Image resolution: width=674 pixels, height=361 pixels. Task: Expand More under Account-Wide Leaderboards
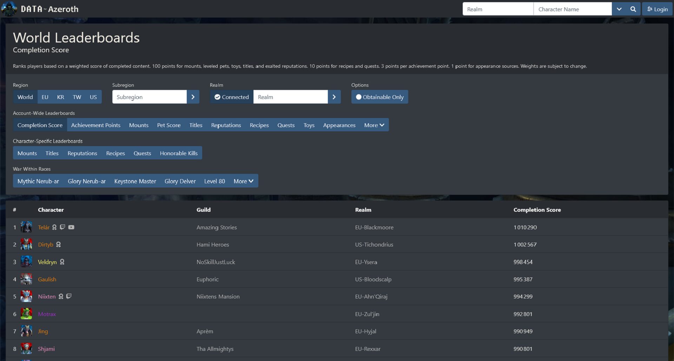tap(374, 125)
